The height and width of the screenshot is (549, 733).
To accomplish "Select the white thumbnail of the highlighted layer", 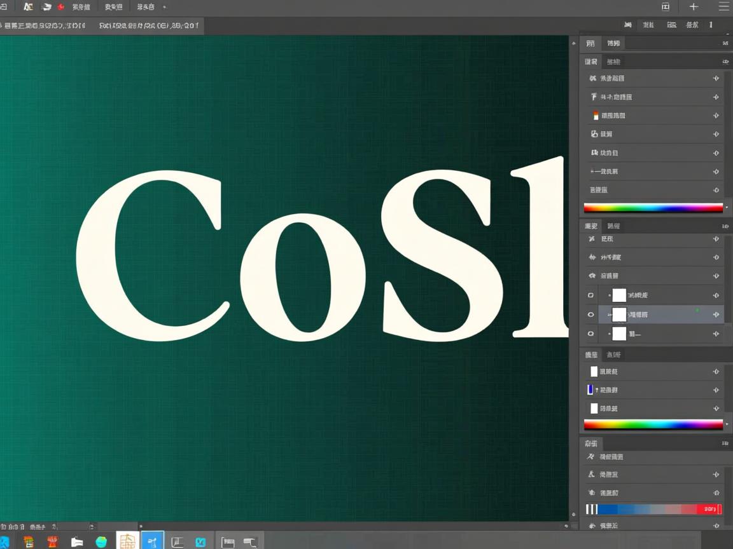I will [x=618, y=315].
